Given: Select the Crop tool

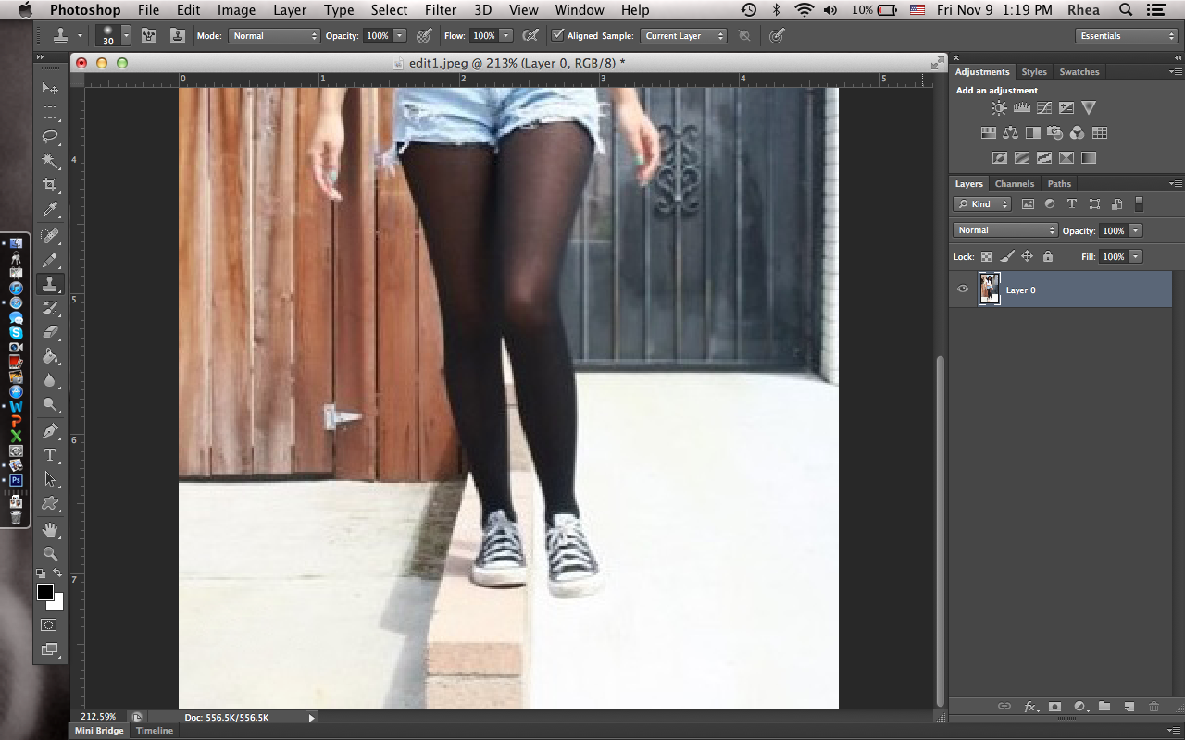Looking at the screenshot, I should click(x=50, y=185).
